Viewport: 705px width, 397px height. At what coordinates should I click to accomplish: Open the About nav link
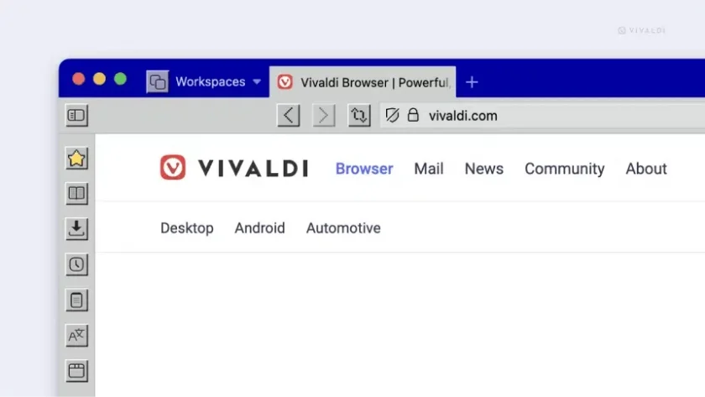click(x=646, y=169)
